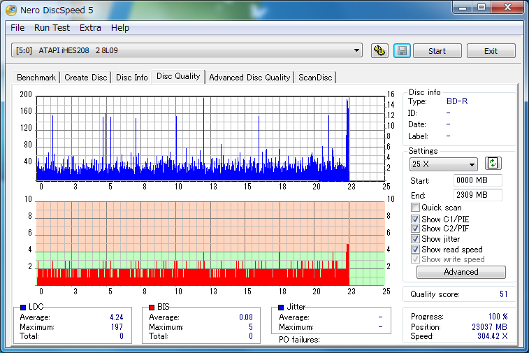Click the refresh icon next to speed selector
This screenshot has height=353, width=529.
[x=493, y=164]
